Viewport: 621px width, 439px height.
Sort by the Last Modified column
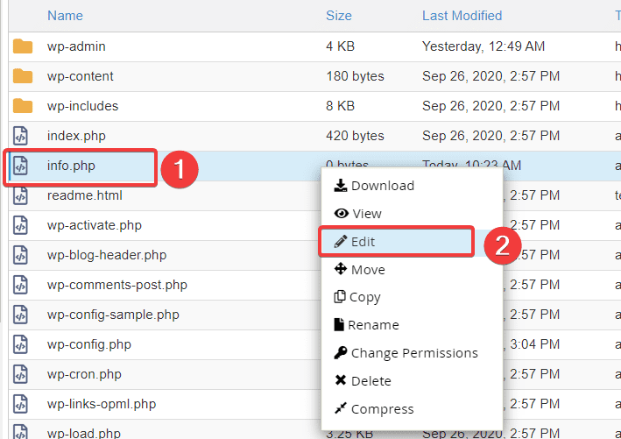[x=462, y=16]
